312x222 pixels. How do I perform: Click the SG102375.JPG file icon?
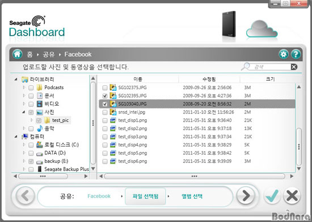point(113,87)
